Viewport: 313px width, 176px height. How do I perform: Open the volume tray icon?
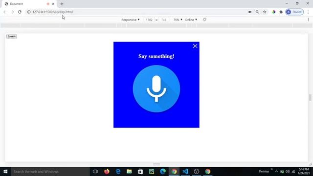[288, 172]
